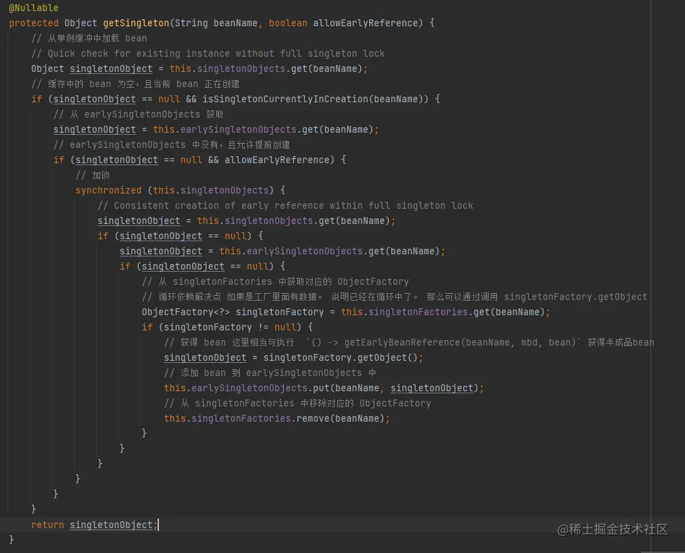The height and width of the screenshot is (553, 685).
Task: Click the put method call on earlySingletonObjects
Action: (x=321, y=388)
